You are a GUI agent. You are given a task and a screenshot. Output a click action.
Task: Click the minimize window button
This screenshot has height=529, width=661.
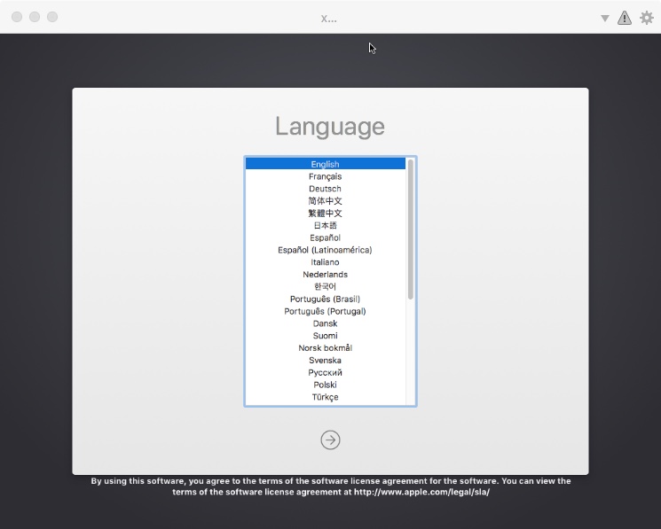pyautogui.click(x=35, y=17)
